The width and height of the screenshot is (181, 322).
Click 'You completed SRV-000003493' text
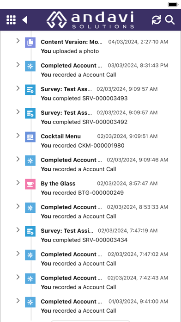click(x=84, y=99)
